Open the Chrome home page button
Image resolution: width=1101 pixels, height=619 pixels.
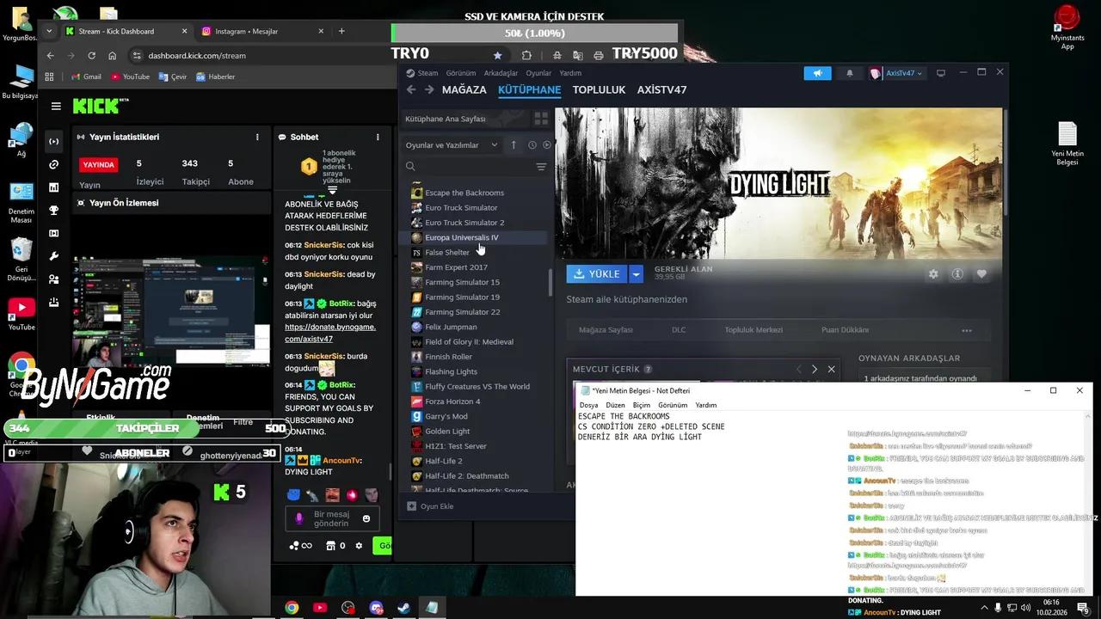point(112,55)
